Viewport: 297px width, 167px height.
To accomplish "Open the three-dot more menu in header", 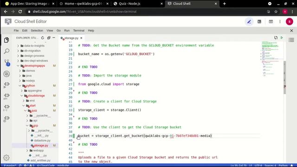I will (280, 22).
